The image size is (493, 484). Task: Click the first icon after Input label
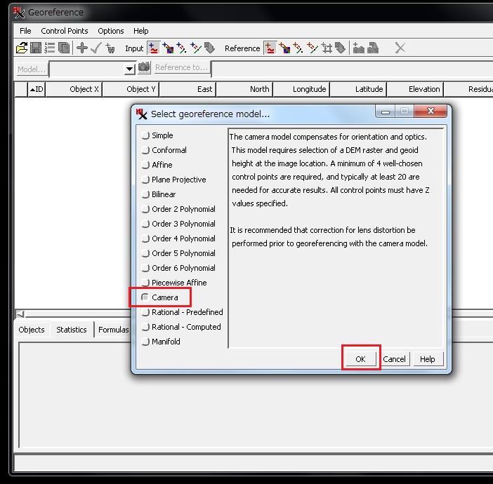[x=154, y=48]
